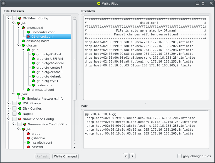Viewport: 215px width, 163px height.
Task: Click the green dot beside nsswitch.conf
Action: tap(28, 143)
